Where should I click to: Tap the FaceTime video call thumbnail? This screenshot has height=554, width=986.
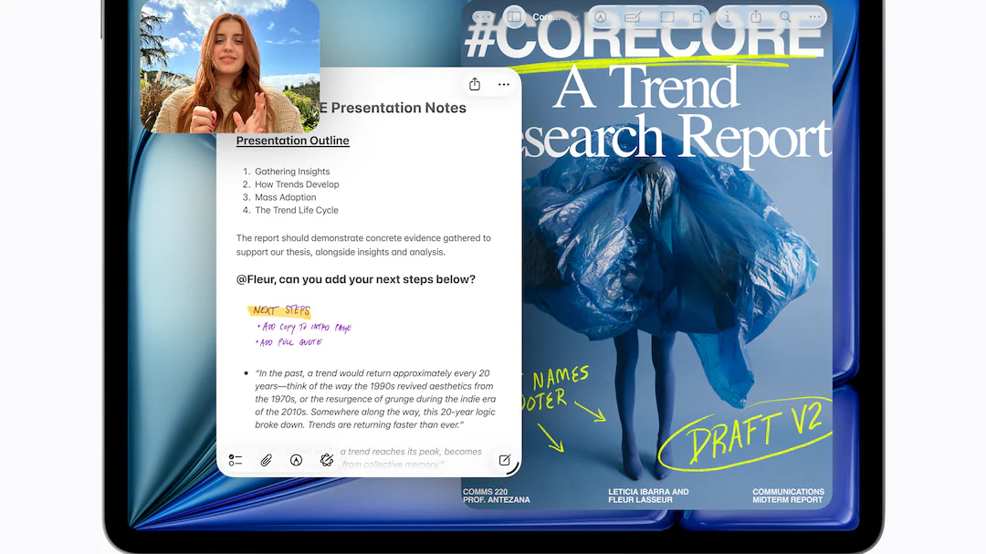[230, 67]
